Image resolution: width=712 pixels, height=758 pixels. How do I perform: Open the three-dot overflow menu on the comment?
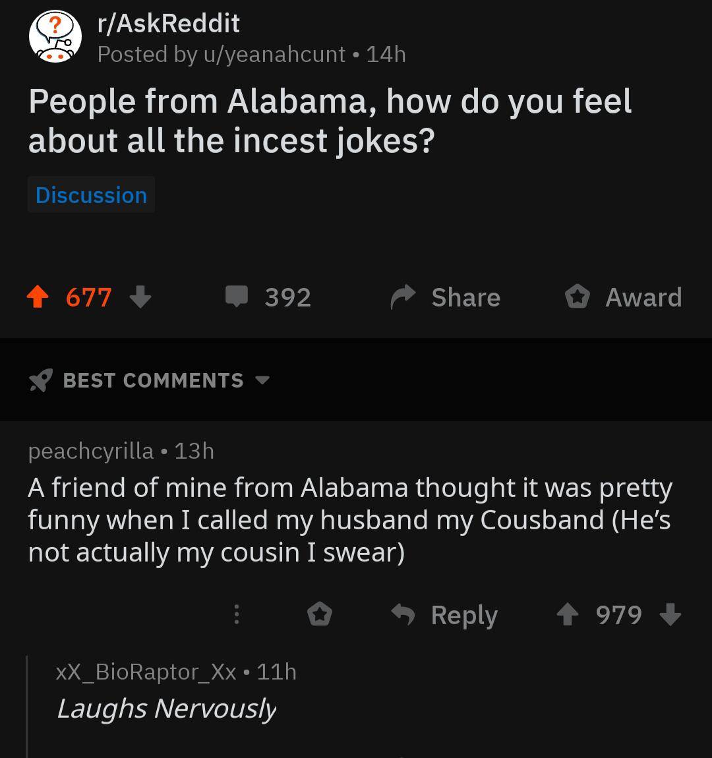[x=236, y=614]
